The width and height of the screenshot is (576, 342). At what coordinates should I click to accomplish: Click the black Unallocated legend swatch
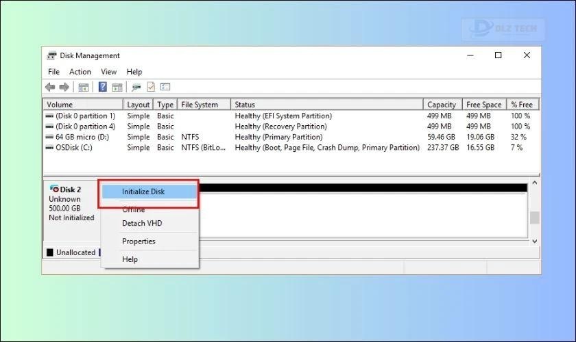(x=50, y=252)
